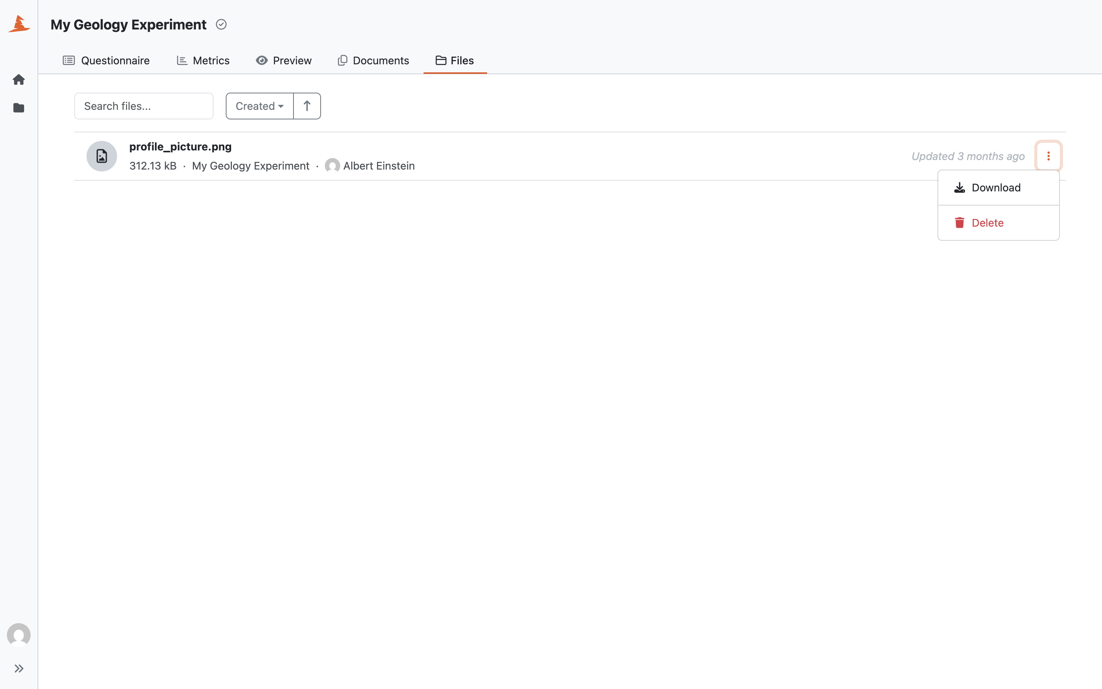Open the Documents tab
1102x689 pixels.
373,60
